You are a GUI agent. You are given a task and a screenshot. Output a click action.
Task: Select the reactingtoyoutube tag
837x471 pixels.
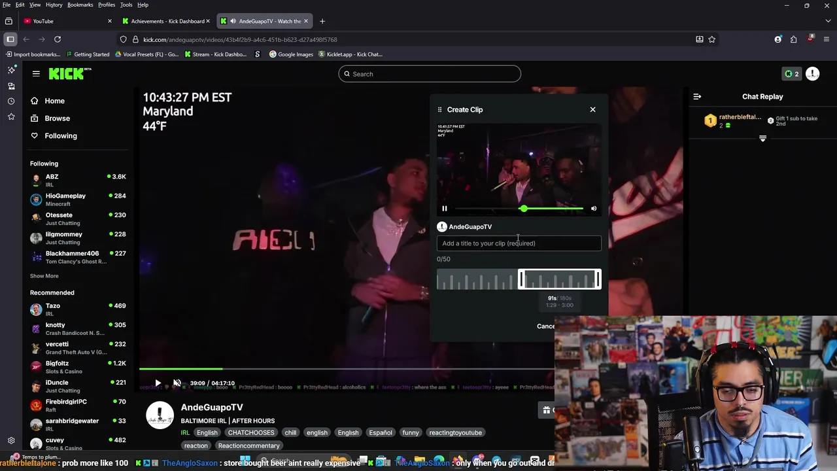tap(455, 432)
